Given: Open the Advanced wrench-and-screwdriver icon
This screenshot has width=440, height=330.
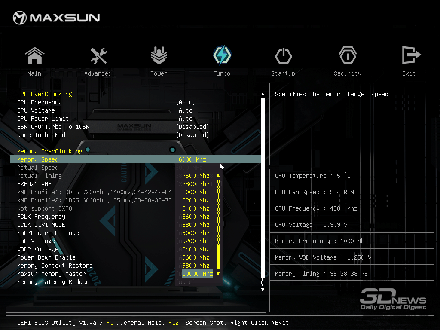Looking at the screenshot, I should pos(99,55).
